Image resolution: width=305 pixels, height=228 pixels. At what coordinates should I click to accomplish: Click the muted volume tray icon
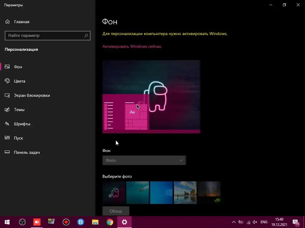coord(255,222)
